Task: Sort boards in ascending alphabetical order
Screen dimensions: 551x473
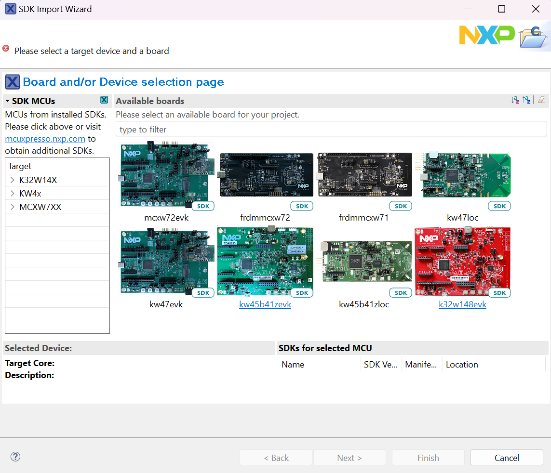Action: pos(515,100)
